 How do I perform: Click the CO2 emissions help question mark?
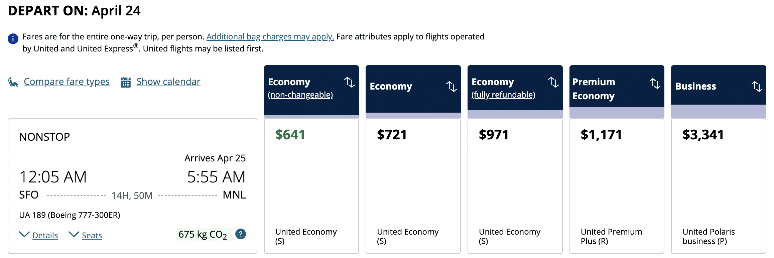[x=241, y=234]
